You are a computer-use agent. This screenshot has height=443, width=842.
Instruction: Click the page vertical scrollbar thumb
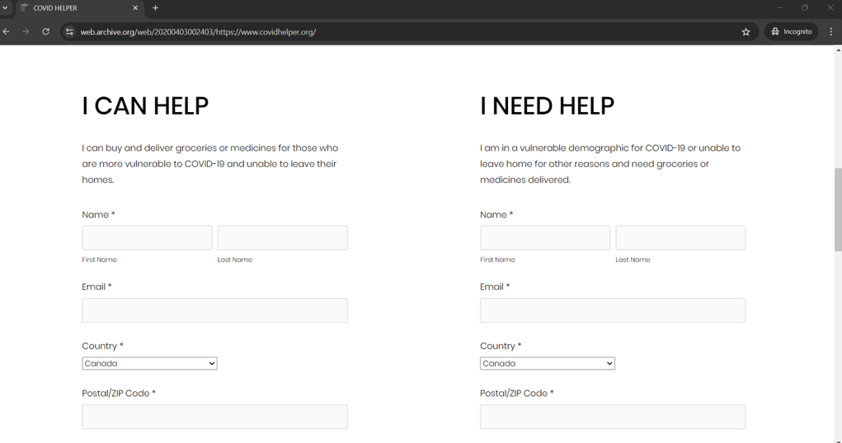click(838, 209)
